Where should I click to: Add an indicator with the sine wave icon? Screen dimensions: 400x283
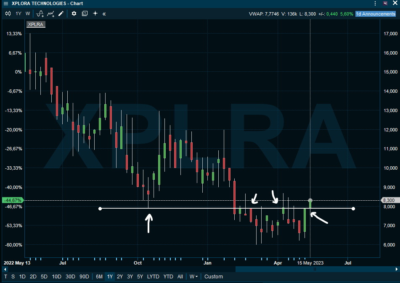tap(40, 14)
